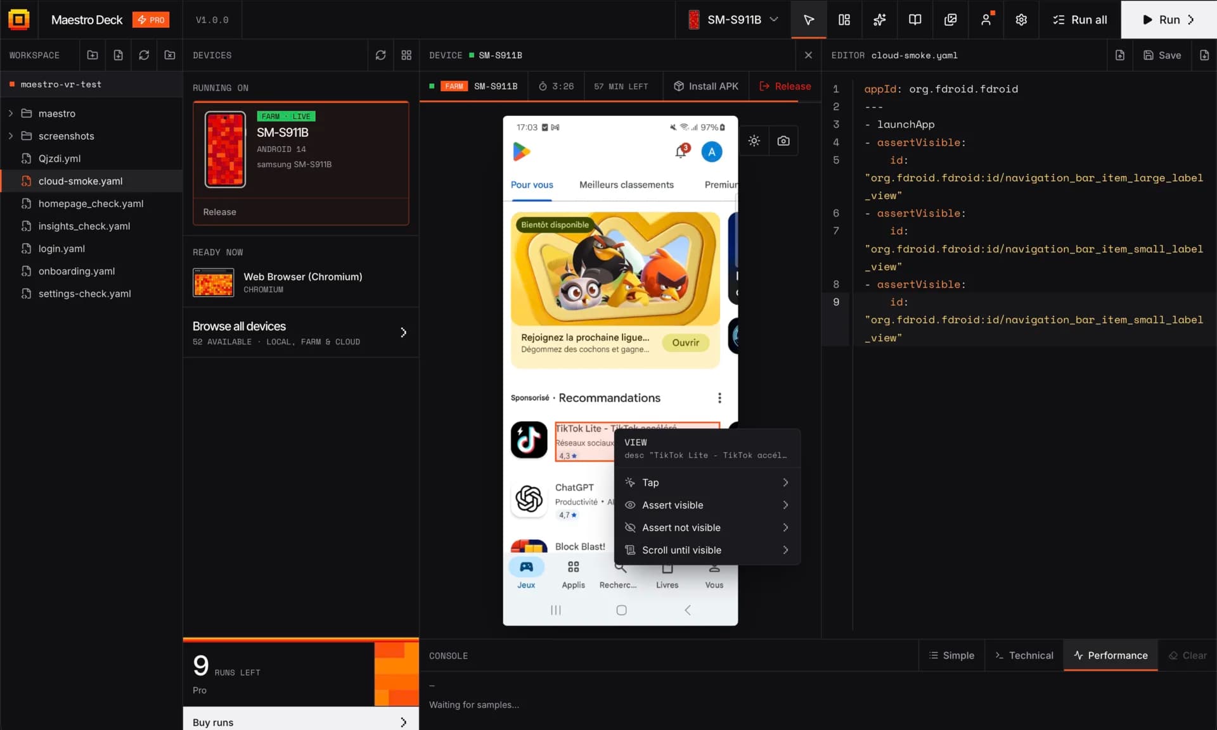Click the Run button

click(x=1169, y=20)
